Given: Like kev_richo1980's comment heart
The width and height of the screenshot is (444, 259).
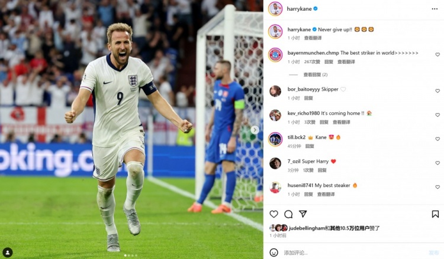Looking at the screenshot, I should coord(437,115).
